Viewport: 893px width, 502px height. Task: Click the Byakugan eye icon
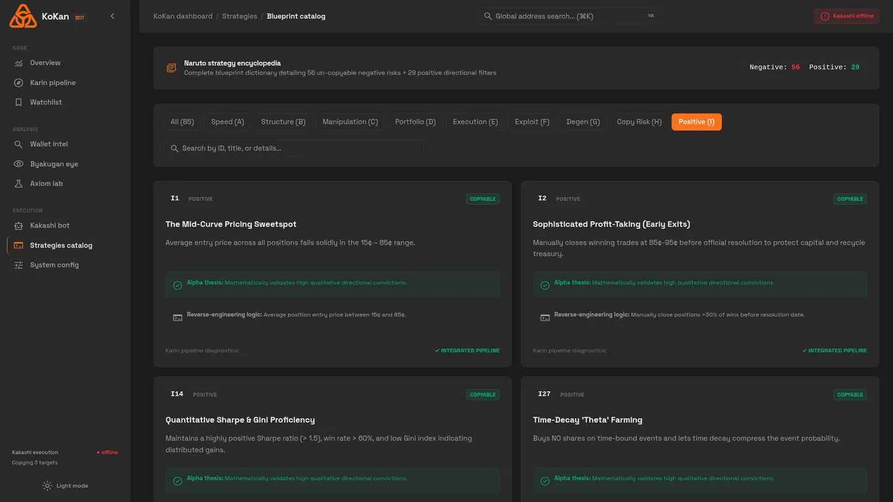[19, 164]
